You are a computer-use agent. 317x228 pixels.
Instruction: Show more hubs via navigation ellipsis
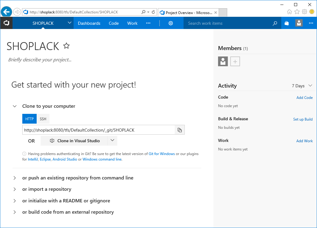148,23
